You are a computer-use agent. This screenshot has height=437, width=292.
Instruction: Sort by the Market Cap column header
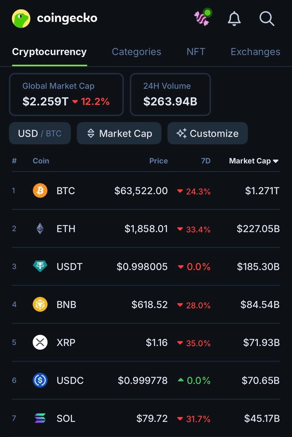(253, 161)
